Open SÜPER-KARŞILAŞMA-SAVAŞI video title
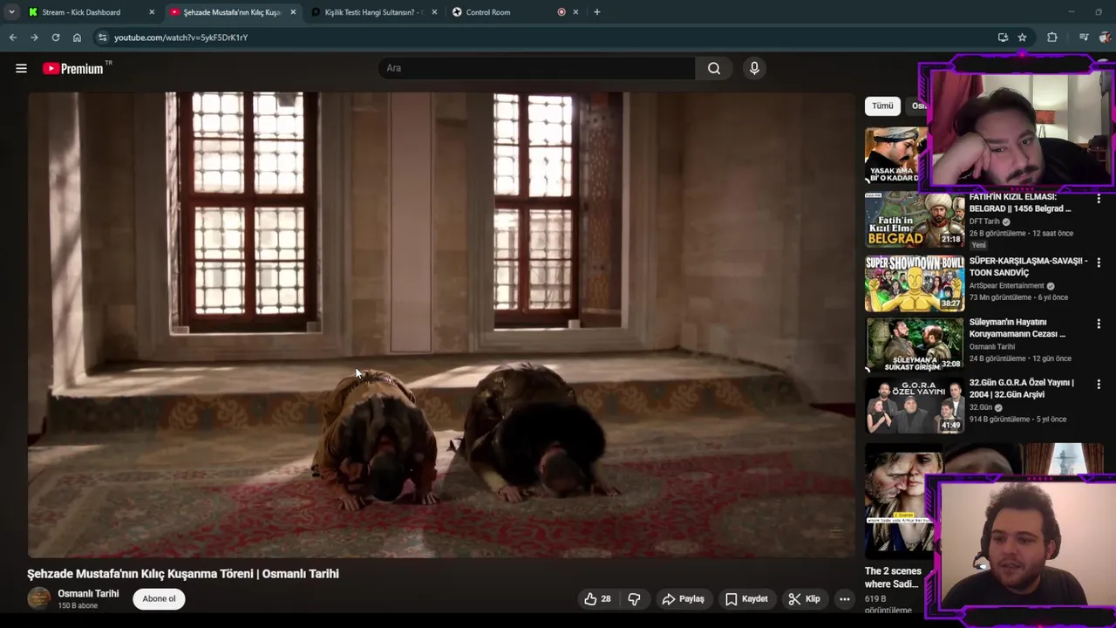 point(1028,266)
